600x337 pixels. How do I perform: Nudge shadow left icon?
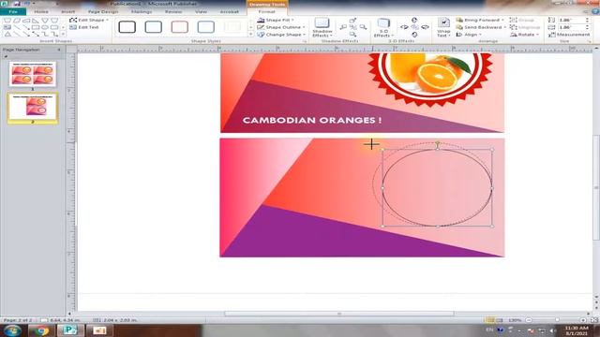(343, 27)
